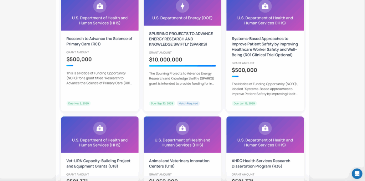
Task: Click the SPARKS grant description text
Action: coord(181,78)
